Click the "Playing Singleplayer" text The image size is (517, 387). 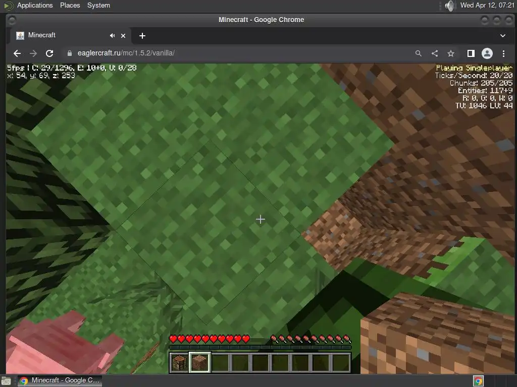(x=474, y=68)
